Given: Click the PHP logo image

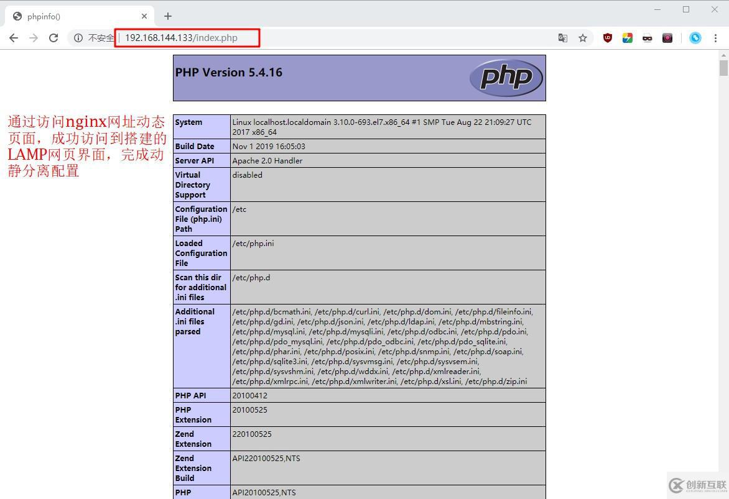Looking at the screenshot, I should click(x=506, y=78).
